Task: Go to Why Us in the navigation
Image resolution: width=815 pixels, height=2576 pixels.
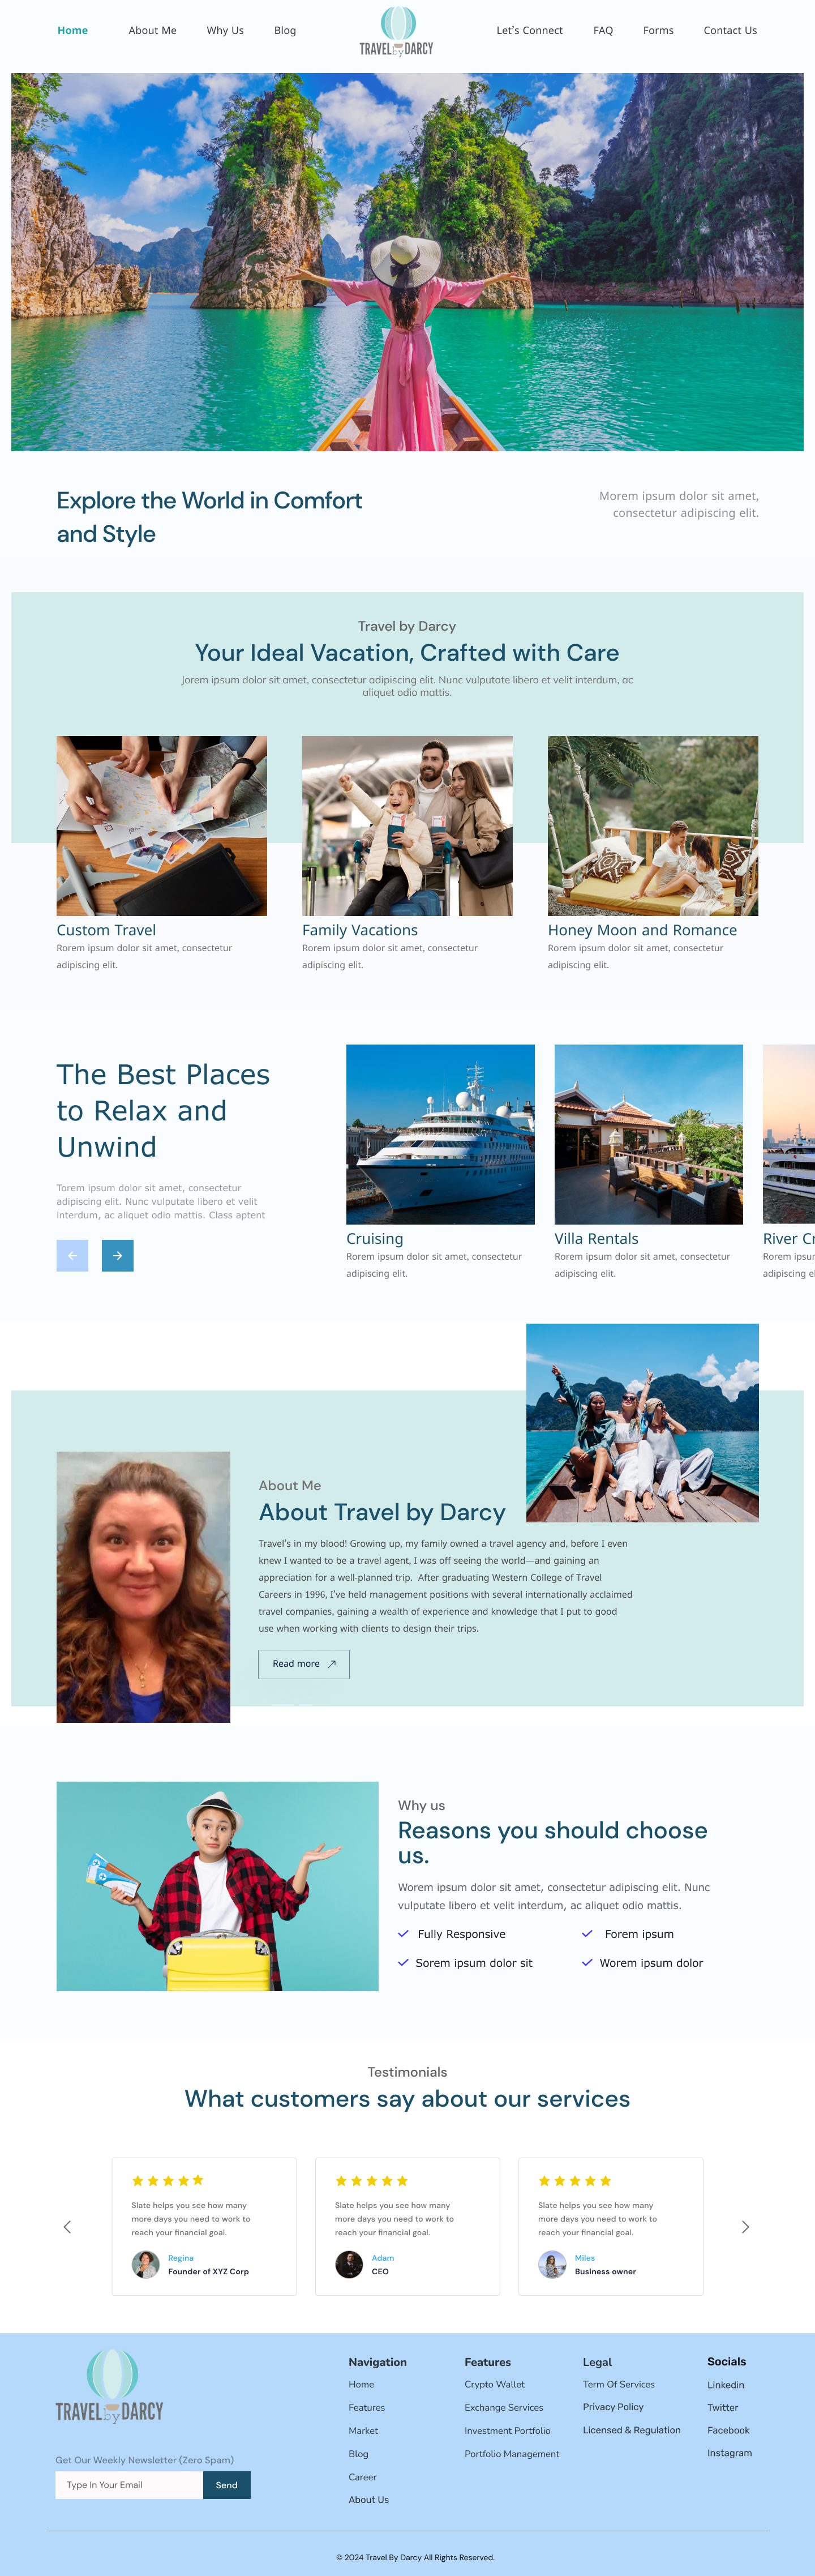Action: click(x=225, y=30)
